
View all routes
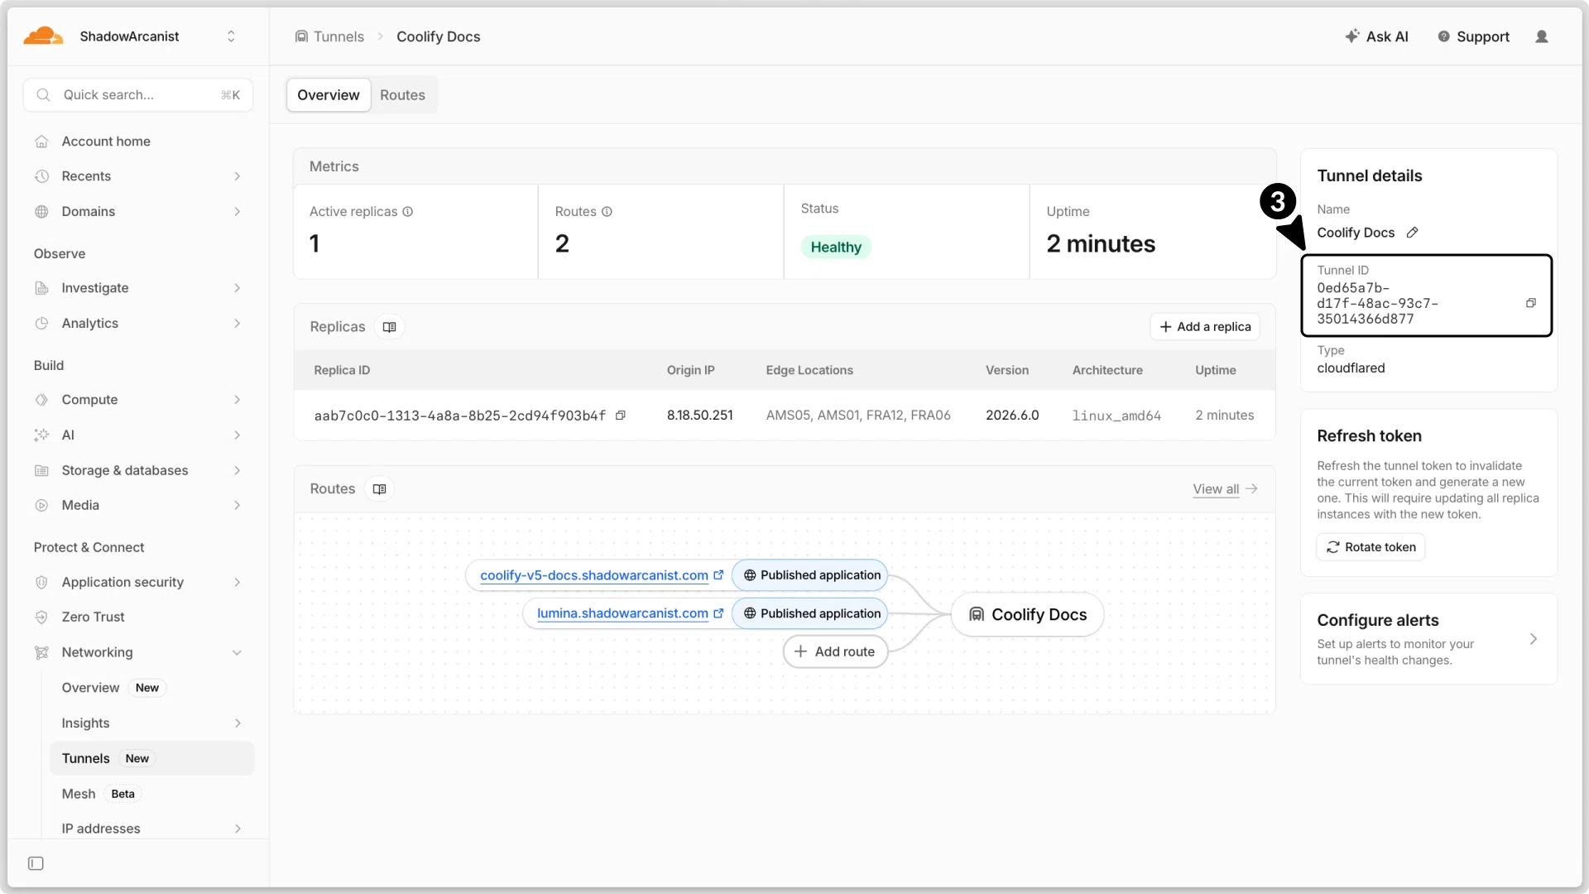1225,489
